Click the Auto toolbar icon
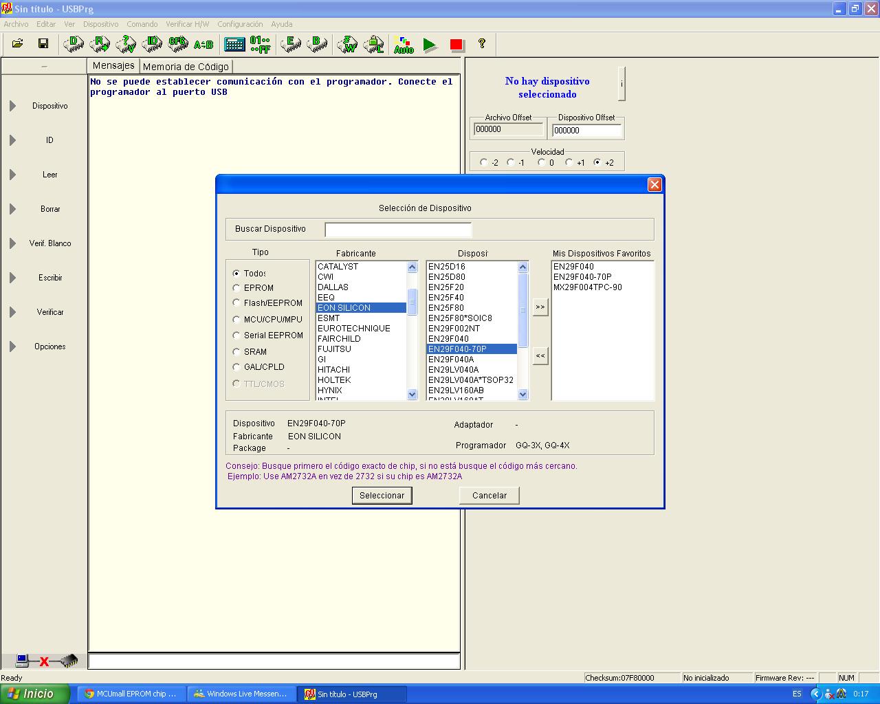880x704 pixels. (404, 45)
